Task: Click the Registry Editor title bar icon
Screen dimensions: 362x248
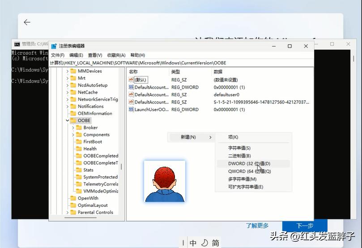Action: pyautogui.click(x=54, y=46)
